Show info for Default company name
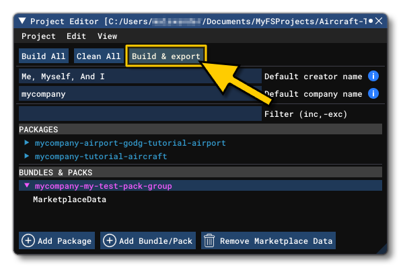 pos(373,93)
